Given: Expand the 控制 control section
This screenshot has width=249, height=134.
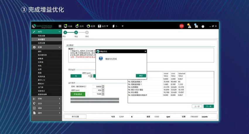Looking at the screenshot, I should (x=59, y=99).
